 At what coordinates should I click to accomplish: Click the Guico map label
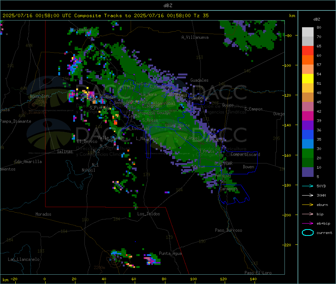click(x=228, y=105)
